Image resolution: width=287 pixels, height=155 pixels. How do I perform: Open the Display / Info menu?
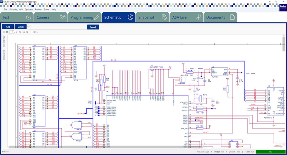point(16,9)
